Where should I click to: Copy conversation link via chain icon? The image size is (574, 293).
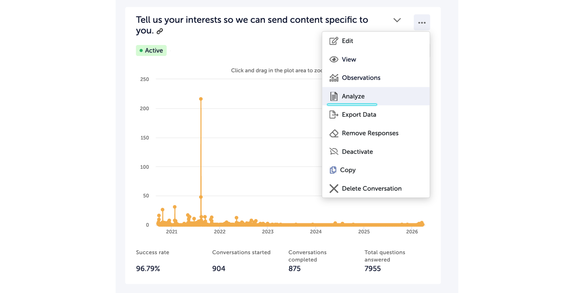click(x=160, y=31)
